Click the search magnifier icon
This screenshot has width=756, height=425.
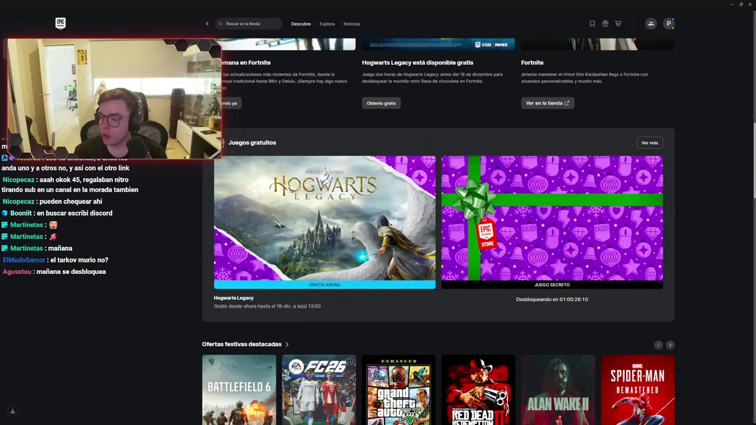[x=221, y=24]
